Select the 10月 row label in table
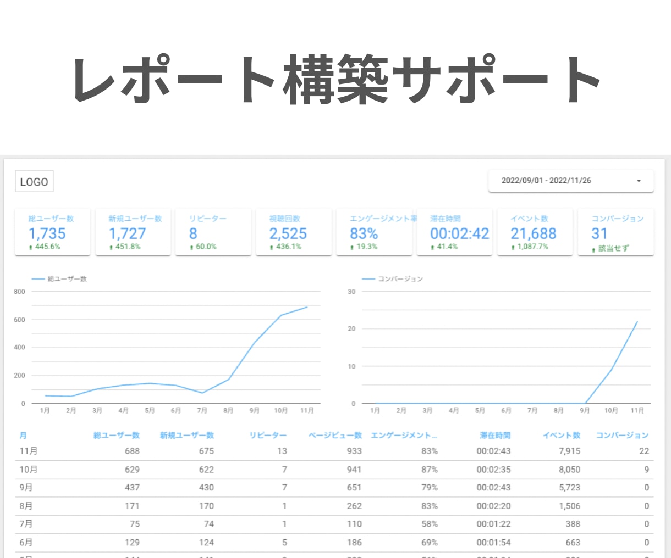The width and height of the screenshot is (671, 558). coord(29,470)
